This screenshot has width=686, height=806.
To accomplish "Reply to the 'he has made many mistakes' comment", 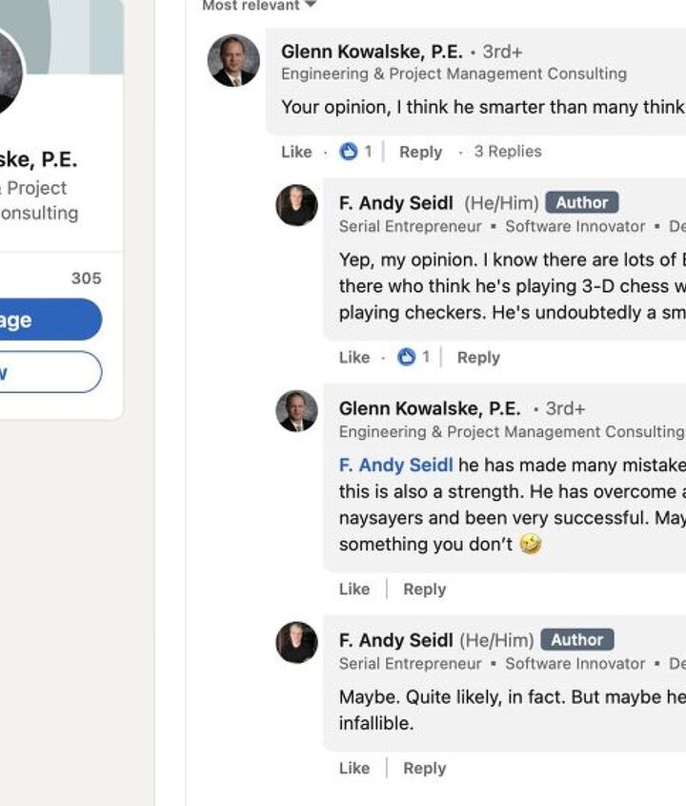I will (x=424, y=589).
